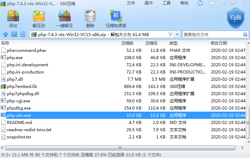Select the php.ini-development file name

point(27,65)
